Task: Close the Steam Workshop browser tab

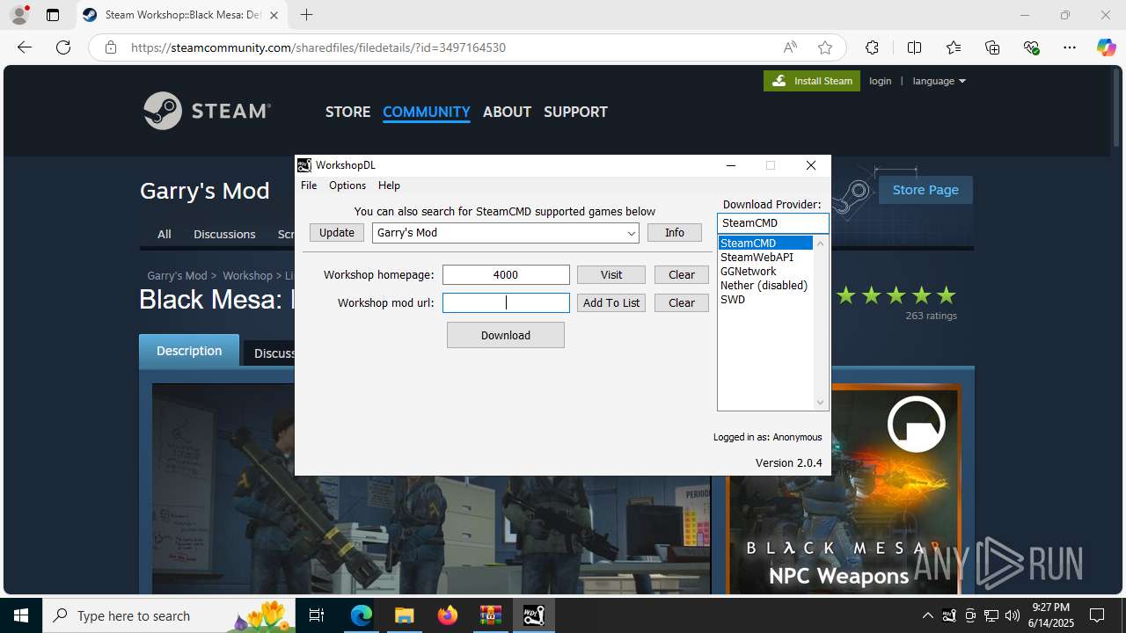Action: (274, 15)
